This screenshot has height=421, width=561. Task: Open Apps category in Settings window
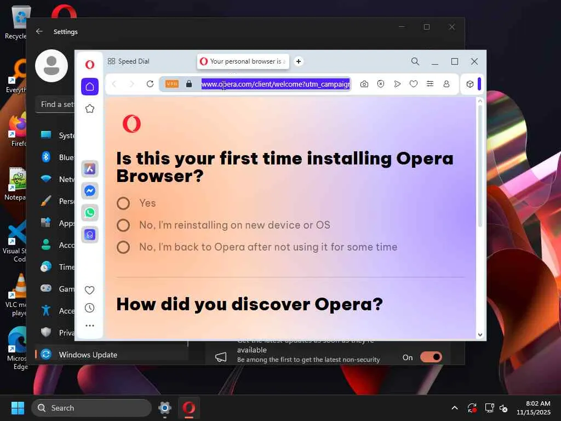click(x=57, y=223)
